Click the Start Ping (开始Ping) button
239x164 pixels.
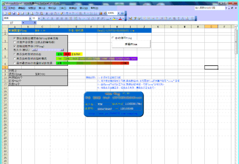coord(131,44)
